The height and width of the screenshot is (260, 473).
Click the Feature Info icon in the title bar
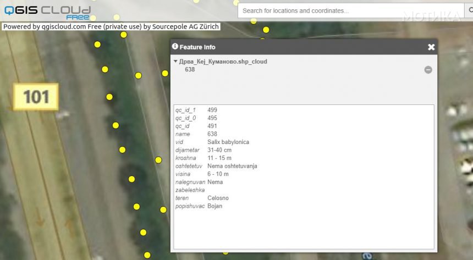tap(175, 47)
